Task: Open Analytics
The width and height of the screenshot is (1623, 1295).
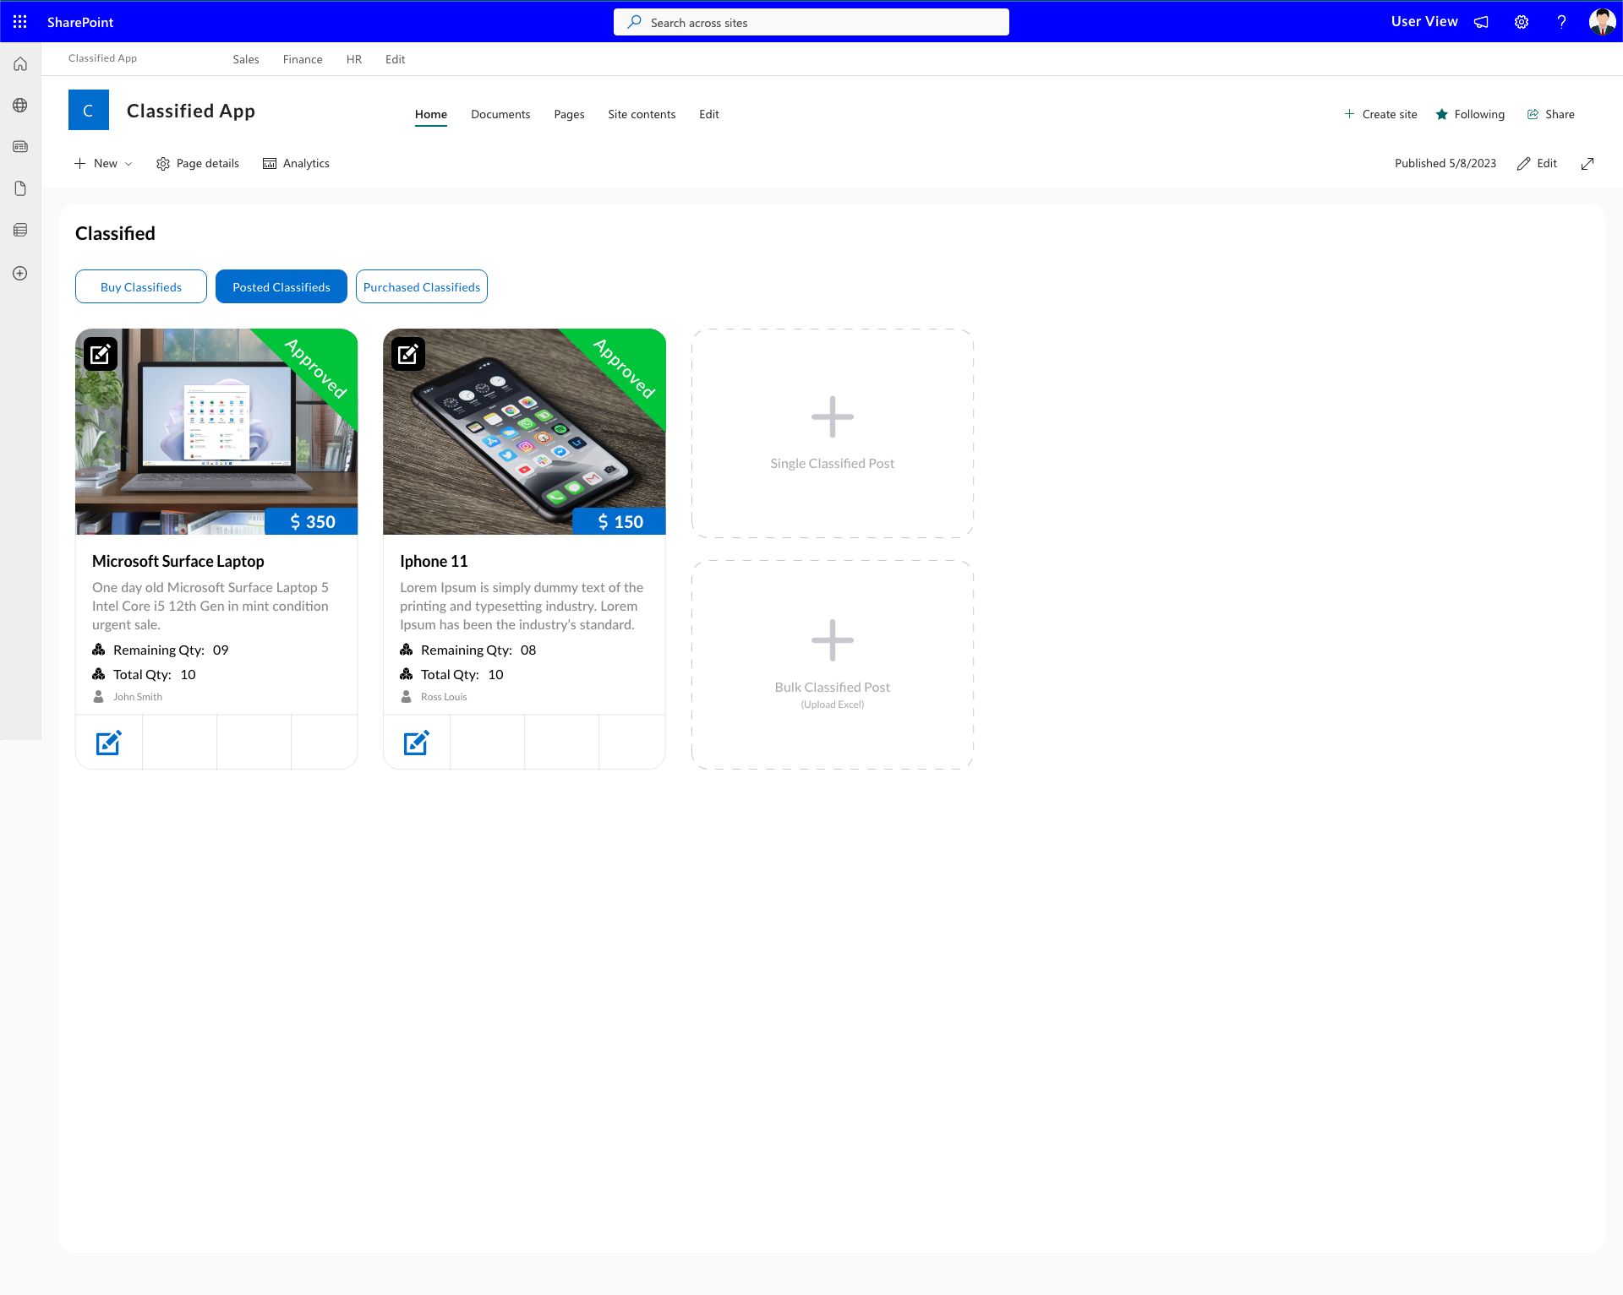Action: (296, 164)
